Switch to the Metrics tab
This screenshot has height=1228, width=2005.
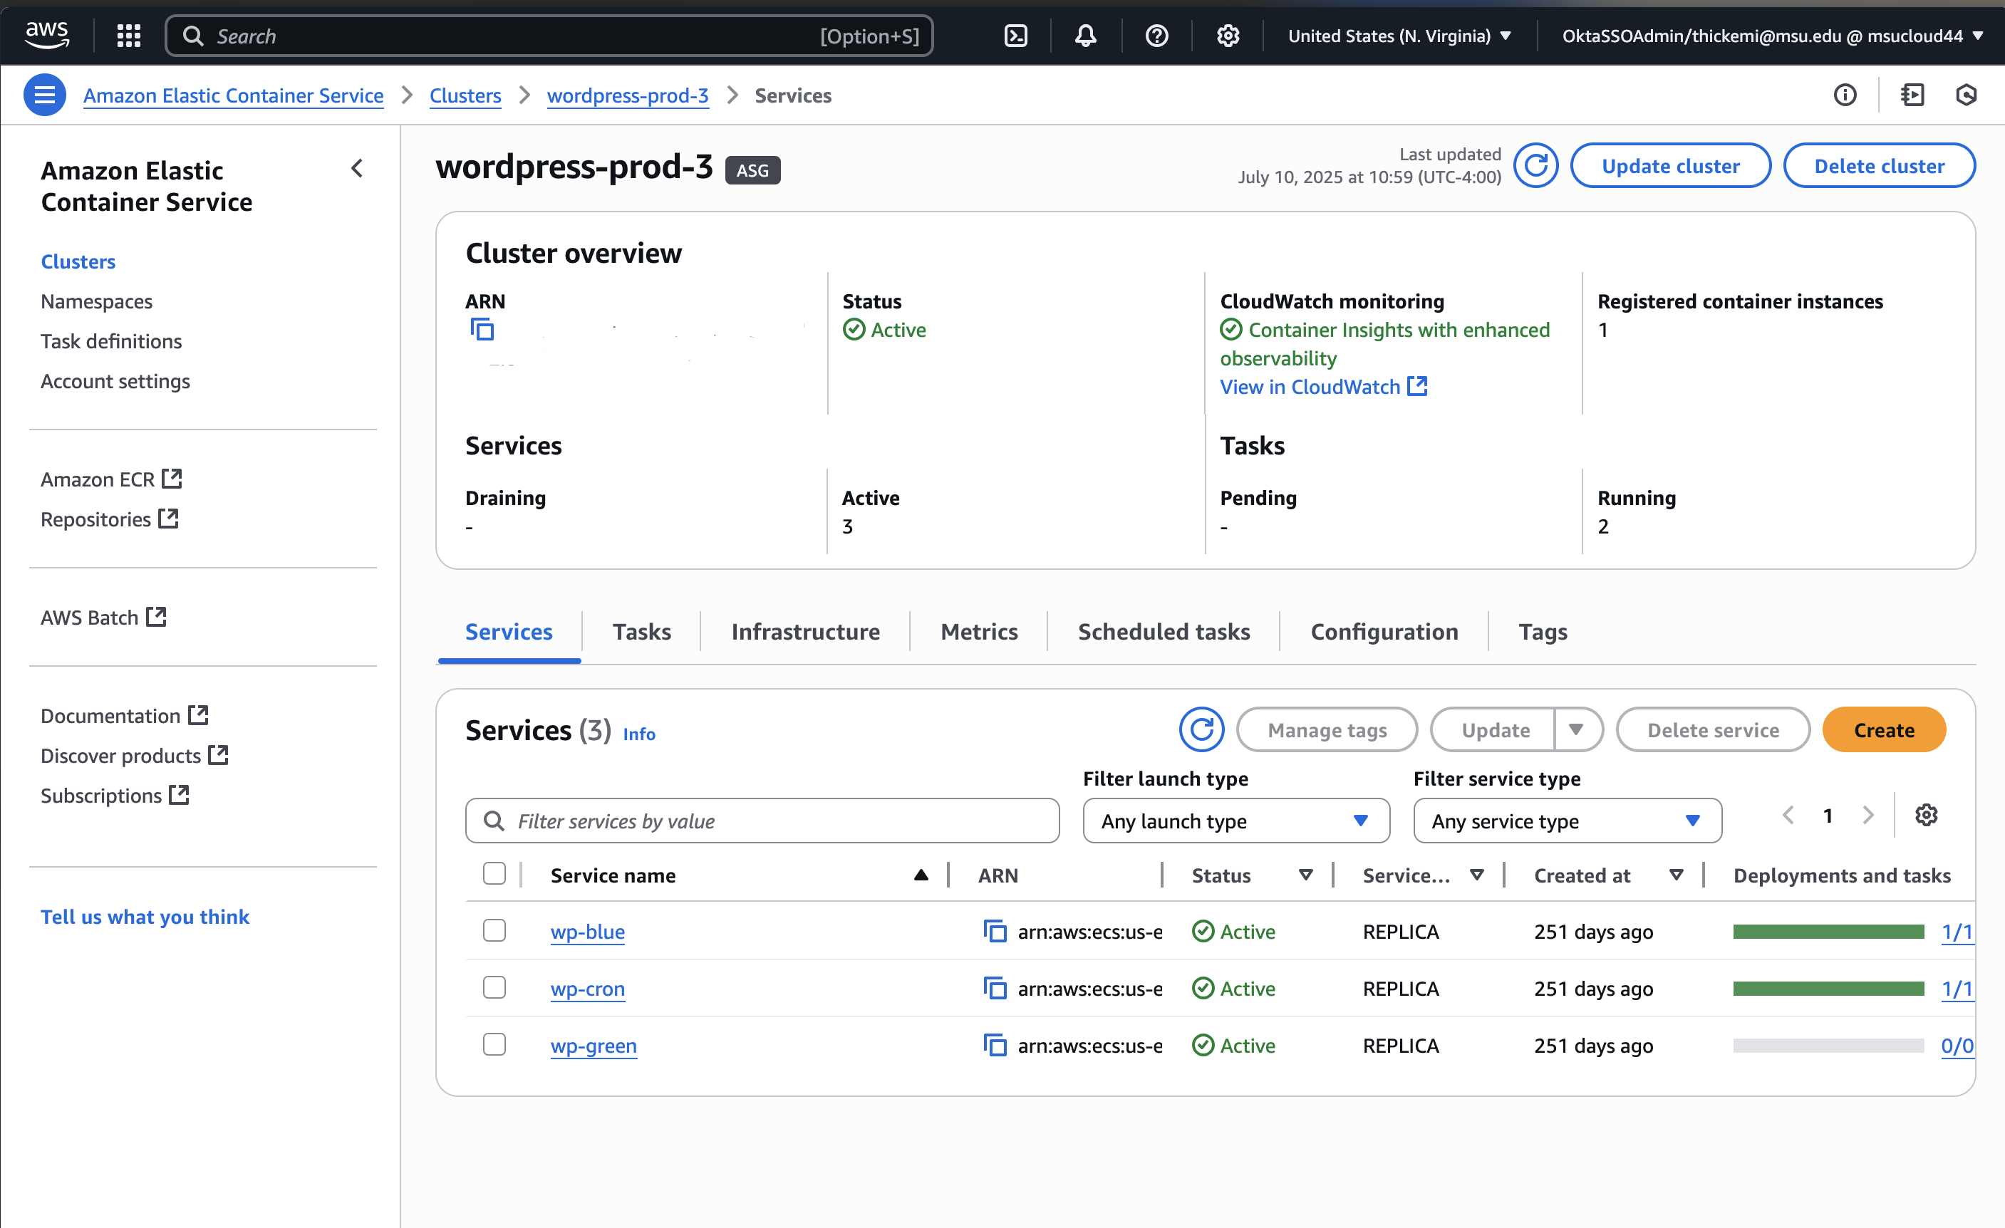click(979, 631)
